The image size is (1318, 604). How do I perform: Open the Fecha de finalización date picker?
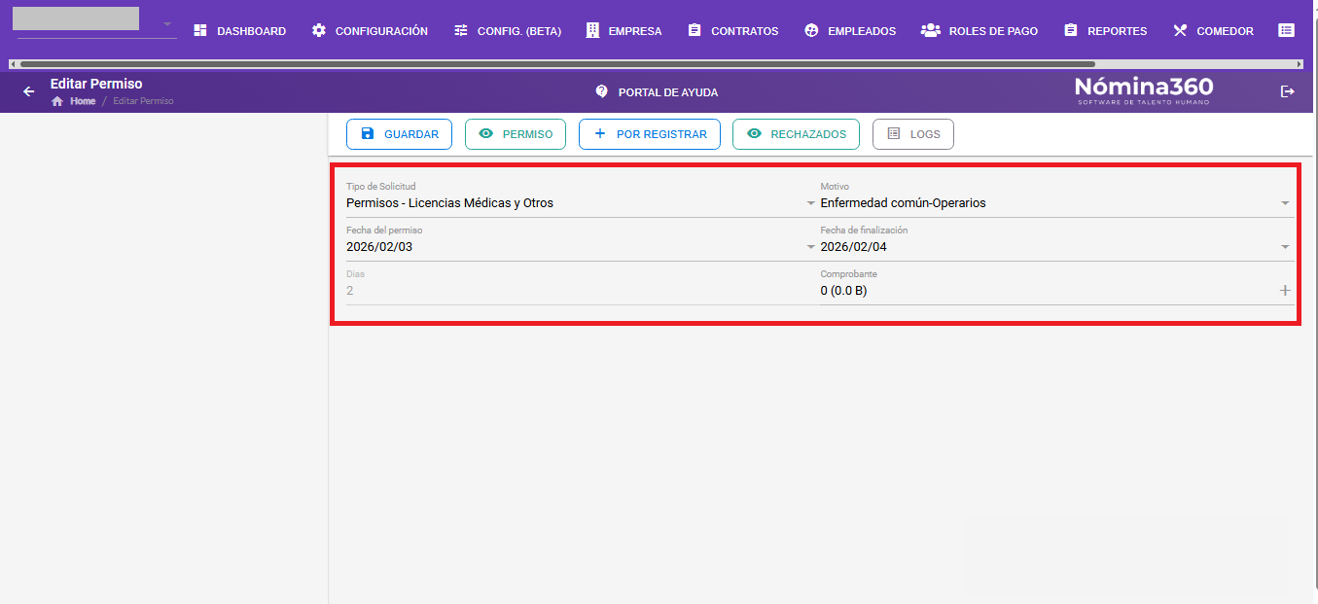1056,247
